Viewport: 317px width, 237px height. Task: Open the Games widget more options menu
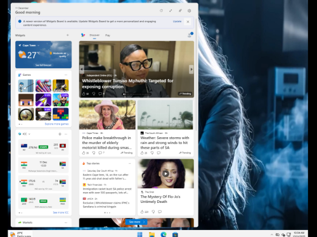click(x=66, y=75)
